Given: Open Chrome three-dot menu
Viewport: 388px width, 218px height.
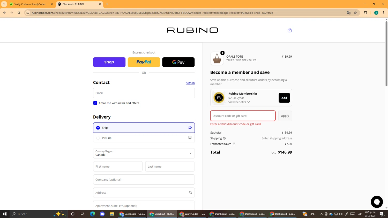Looking at the screenshot, I should coord(383,13).
